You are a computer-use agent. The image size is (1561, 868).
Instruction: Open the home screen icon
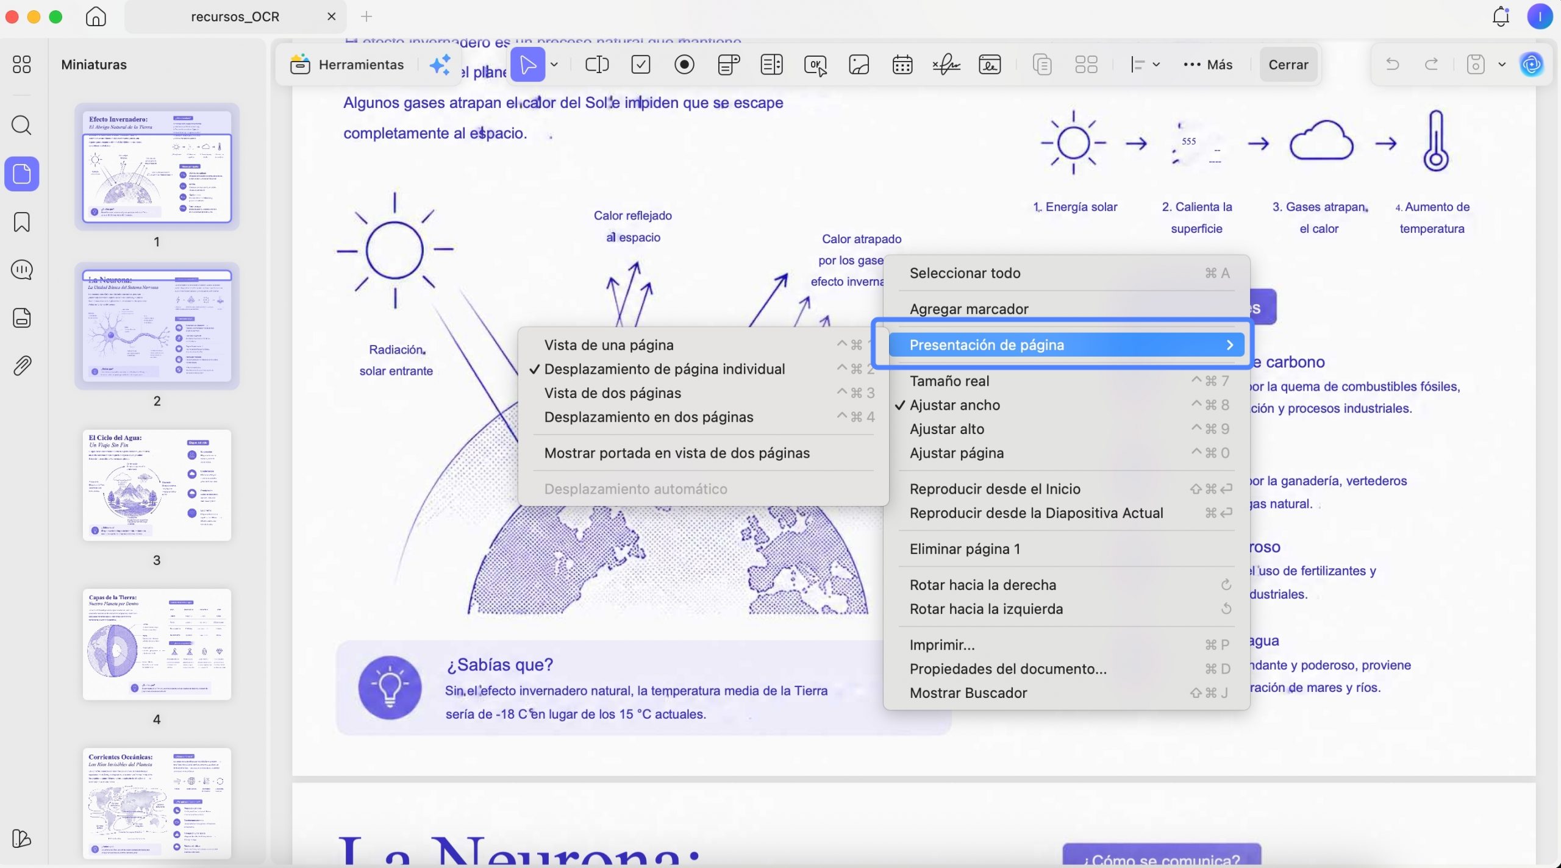point(96,16)
